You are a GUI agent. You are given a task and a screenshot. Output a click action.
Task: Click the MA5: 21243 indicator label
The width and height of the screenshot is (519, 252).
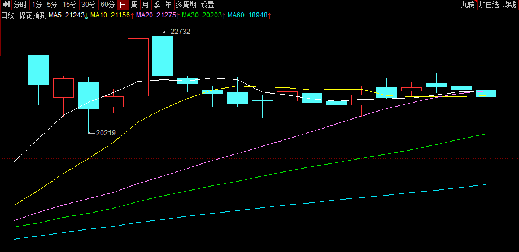[x=68, y=15]
